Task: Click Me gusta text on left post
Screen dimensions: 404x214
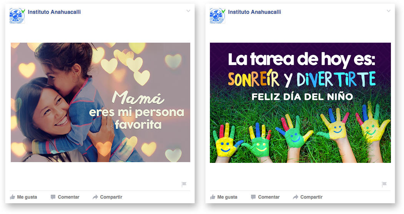Action: 27,197
